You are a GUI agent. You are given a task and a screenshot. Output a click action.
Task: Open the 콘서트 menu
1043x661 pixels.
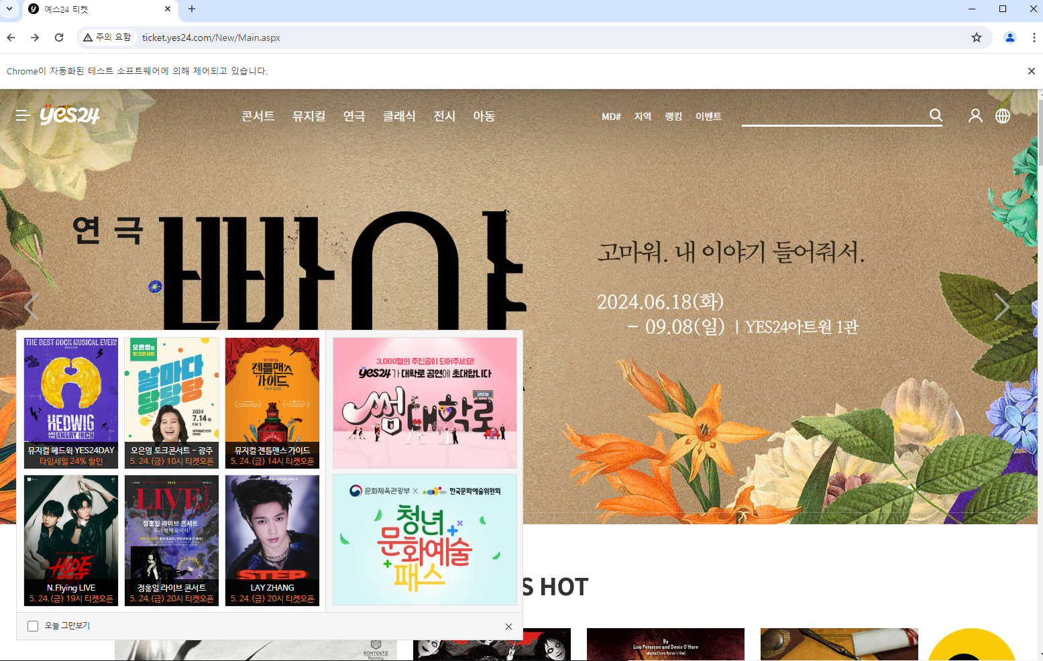(x=258, y=116)
